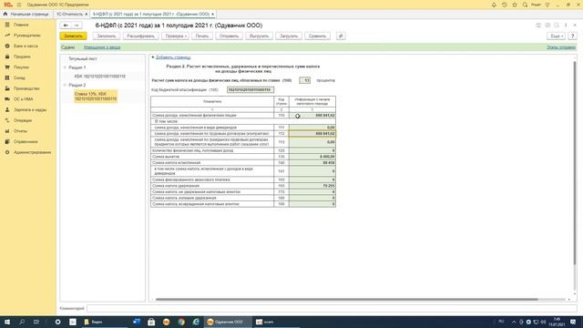583x328 pixels.
Task: Open ОС и НМА section in sidebar
Action: tap(24, 99)
